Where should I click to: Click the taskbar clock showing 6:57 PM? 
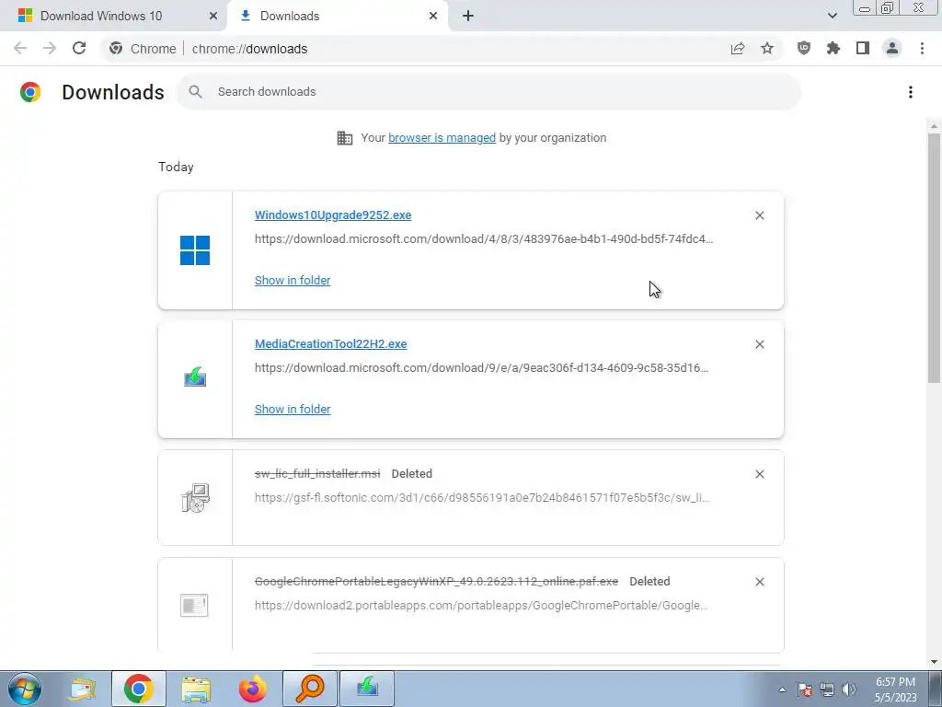coord(895,690)
